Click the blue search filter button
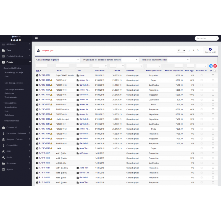 click(x=211, y=66)
